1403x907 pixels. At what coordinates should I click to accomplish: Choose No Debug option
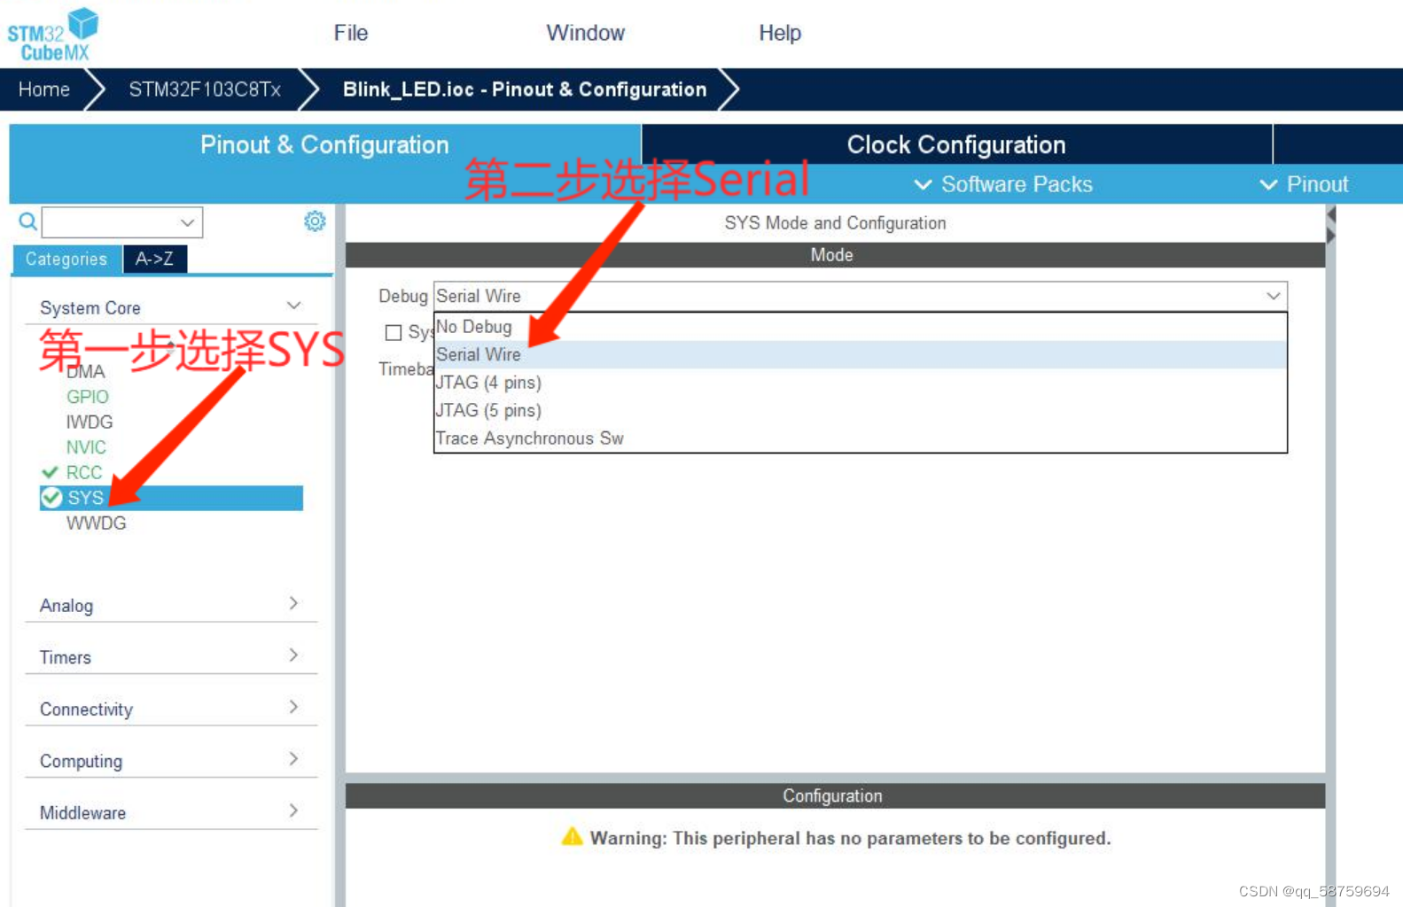(861, 327)
